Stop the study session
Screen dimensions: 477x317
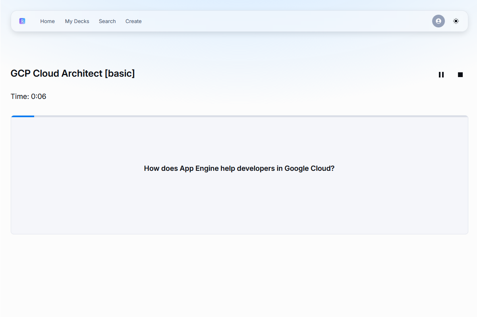click(x=460, y=75)
